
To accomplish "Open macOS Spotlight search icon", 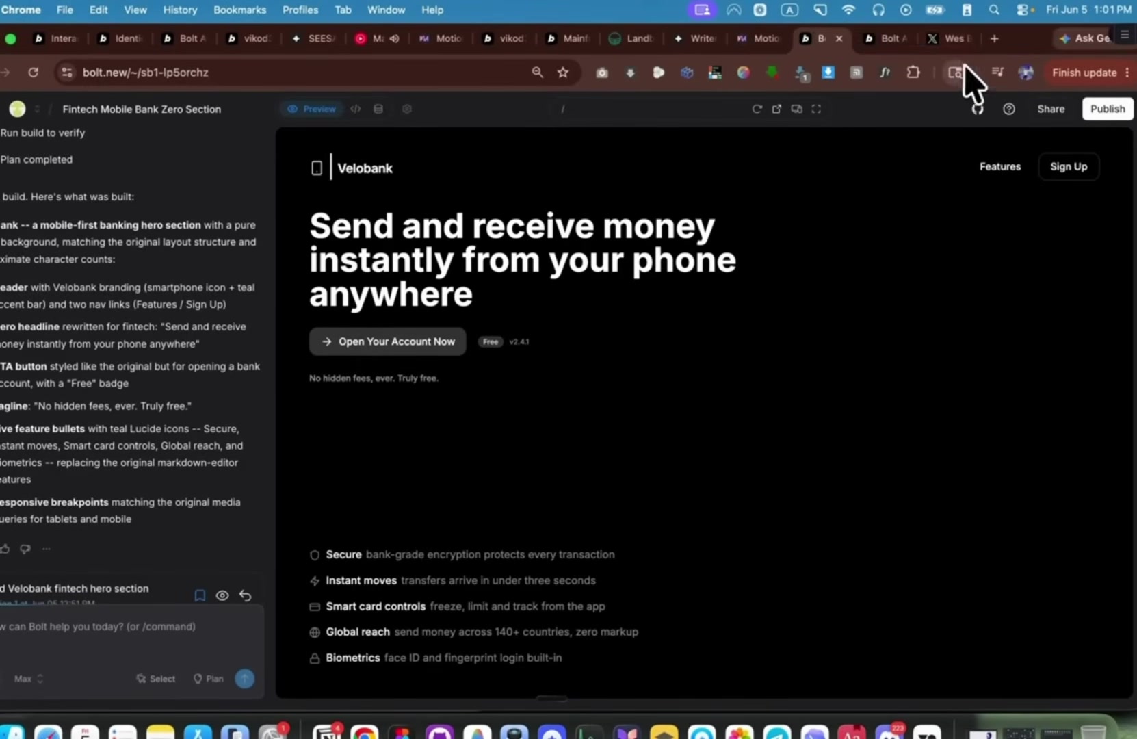I will 994,10.
